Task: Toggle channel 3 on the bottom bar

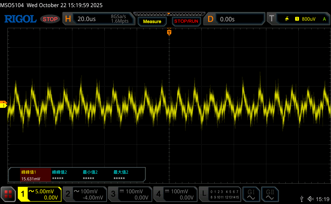Action: (x=113, y=194)
